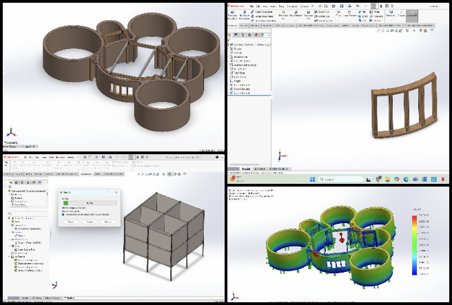
Task: Select the Lofted Cut tool
Action: [322, 17]
